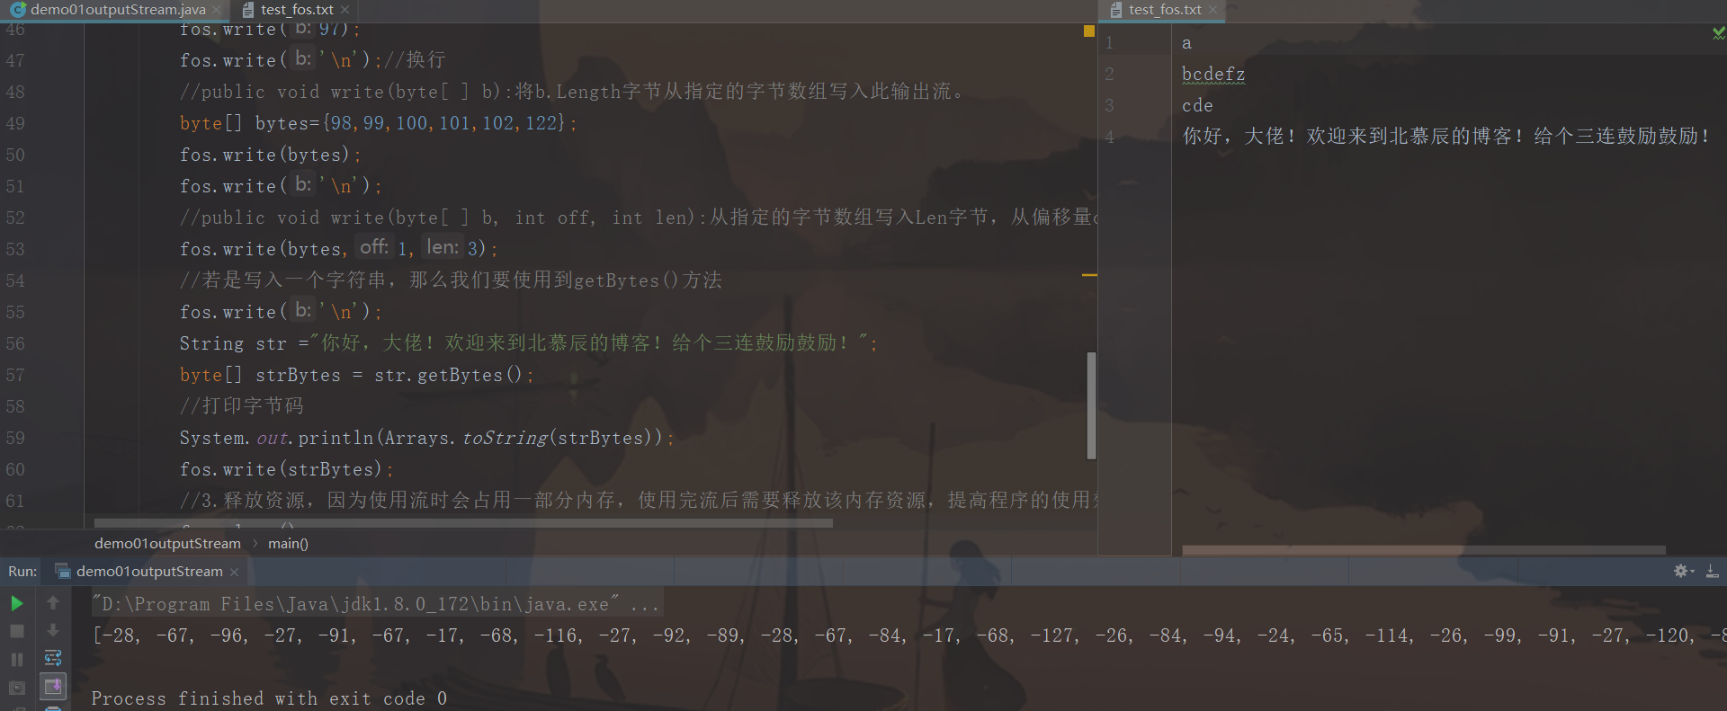
Task: Click the down stack trace arrow
Action: 53,631
